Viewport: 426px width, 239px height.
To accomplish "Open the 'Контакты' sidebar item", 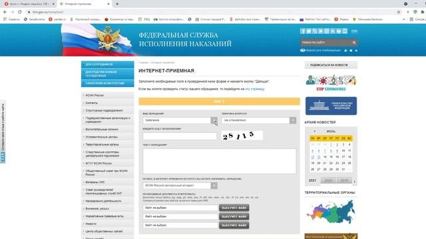I will click(108, 103).
